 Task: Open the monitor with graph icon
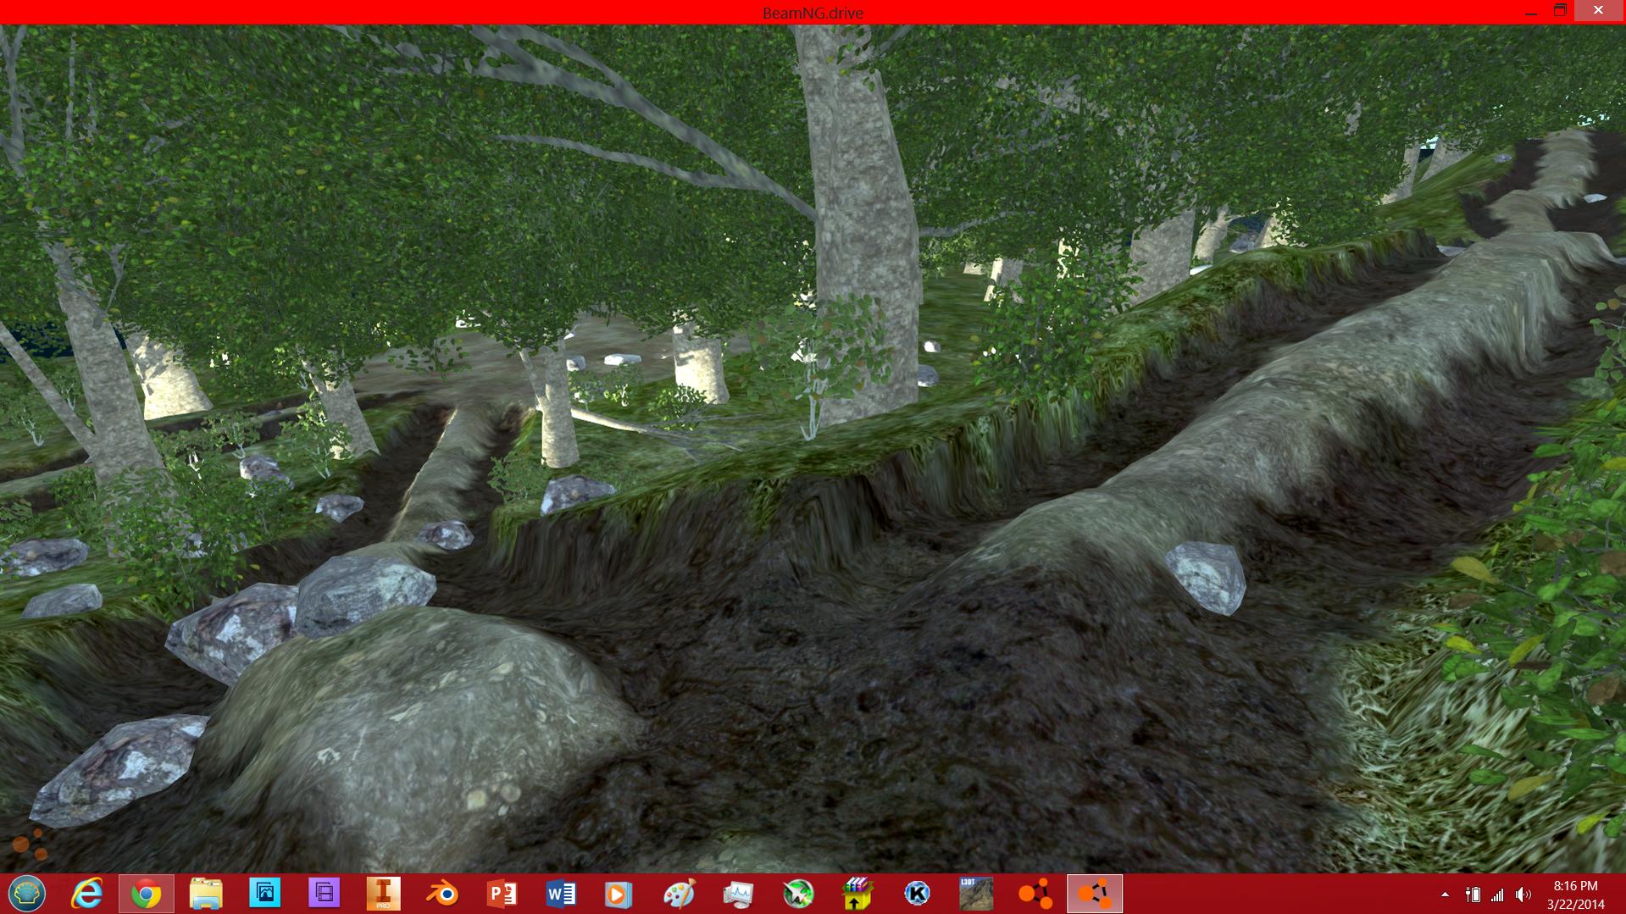738,895
